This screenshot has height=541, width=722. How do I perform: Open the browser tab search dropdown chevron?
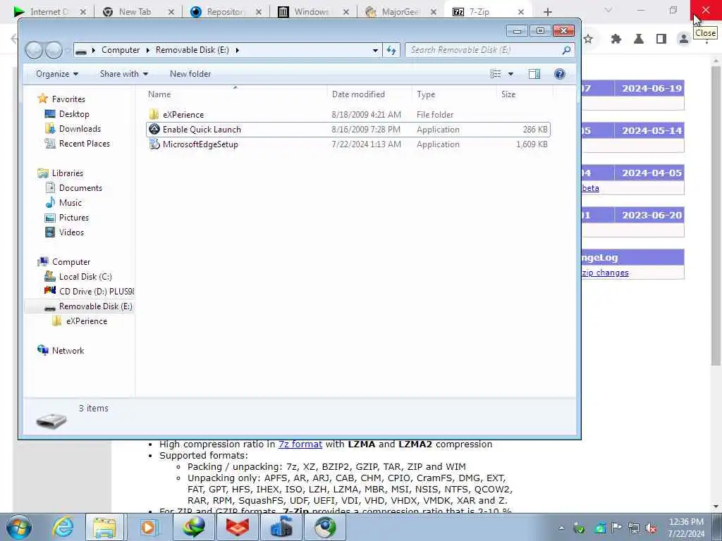[608, 10]
